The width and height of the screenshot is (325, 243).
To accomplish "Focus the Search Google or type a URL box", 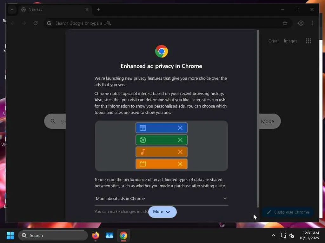I will point(168,23).
